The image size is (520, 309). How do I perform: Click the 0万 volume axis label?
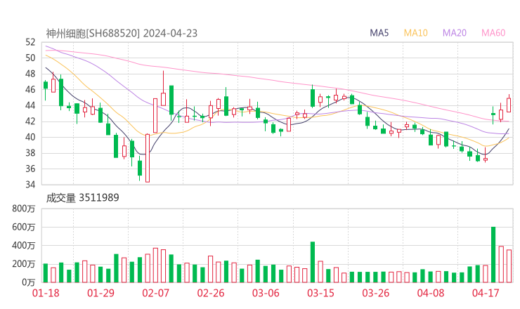(x=29, y=282)
